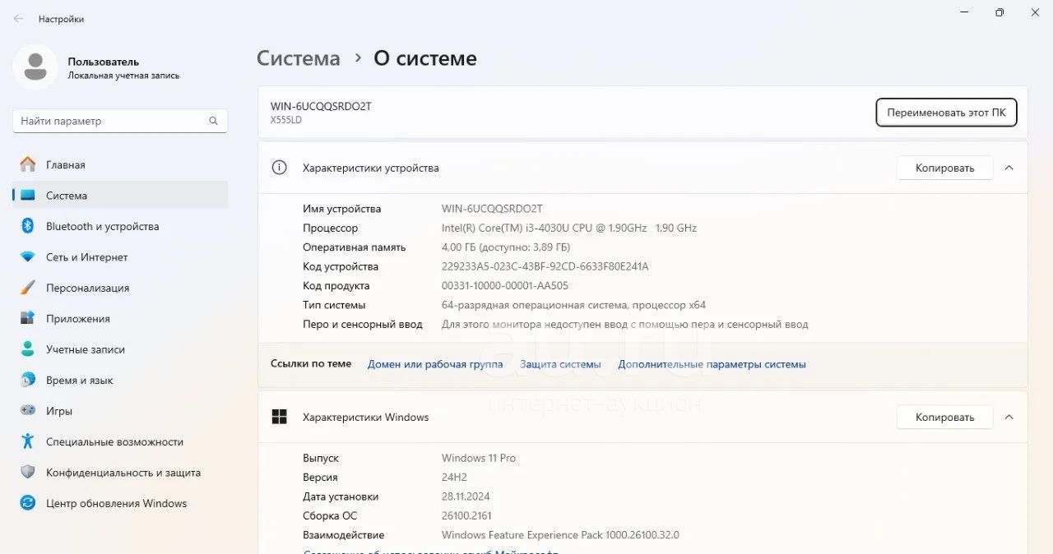The image size is (1053, 554).
Task: Open Защита системы link
Action: pyautogui.click(x=560, y=364)
